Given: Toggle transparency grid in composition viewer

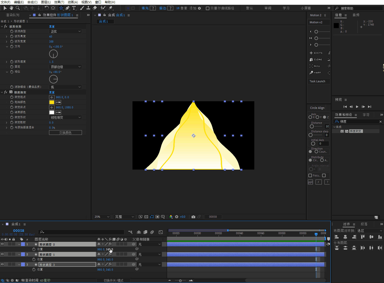Looking at the screenshot, I should point(146,217).
